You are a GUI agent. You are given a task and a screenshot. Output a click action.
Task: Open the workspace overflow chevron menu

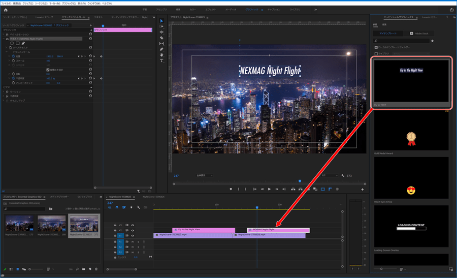pyautogui.click(x=316, y=10)
